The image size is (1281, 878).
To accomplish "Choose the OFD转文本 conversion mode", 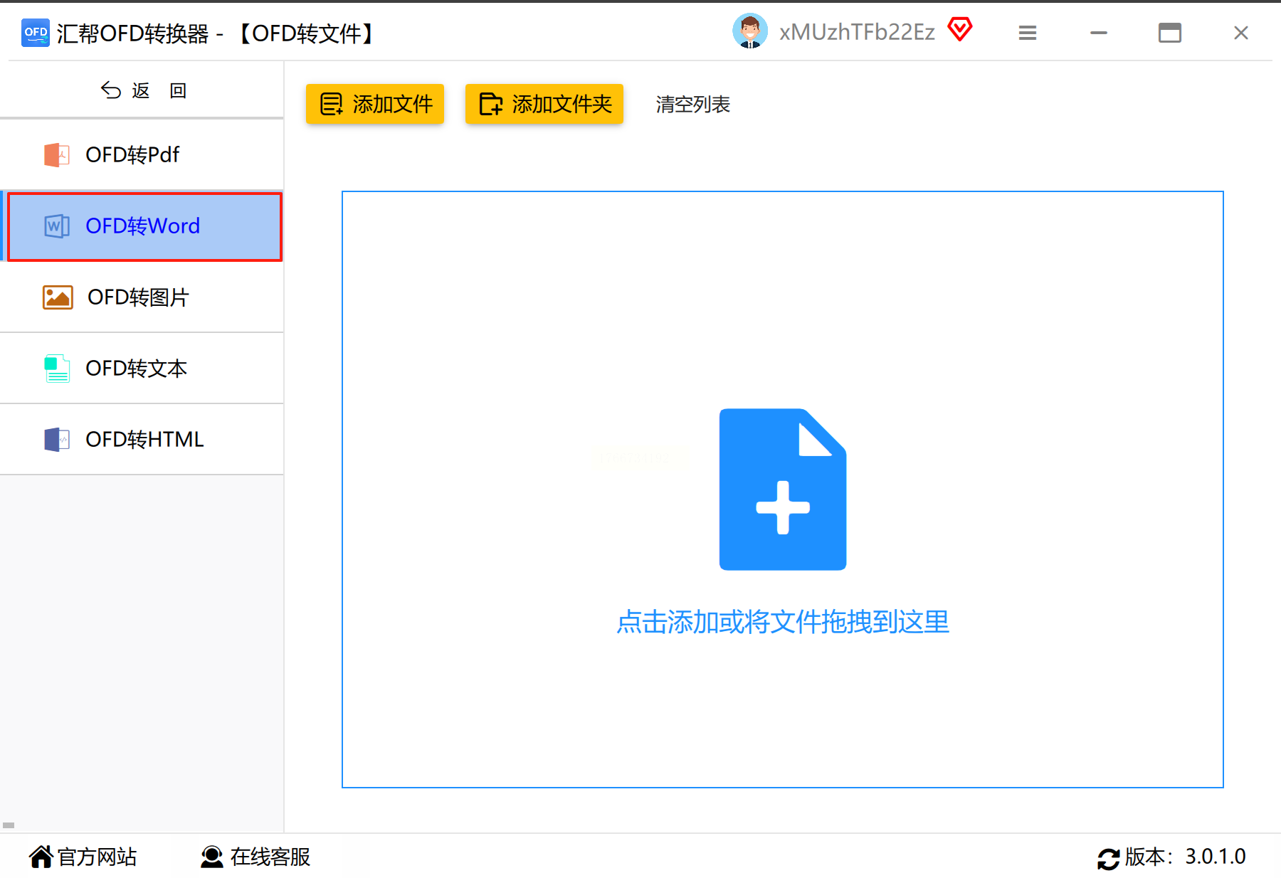I will 142,369.
